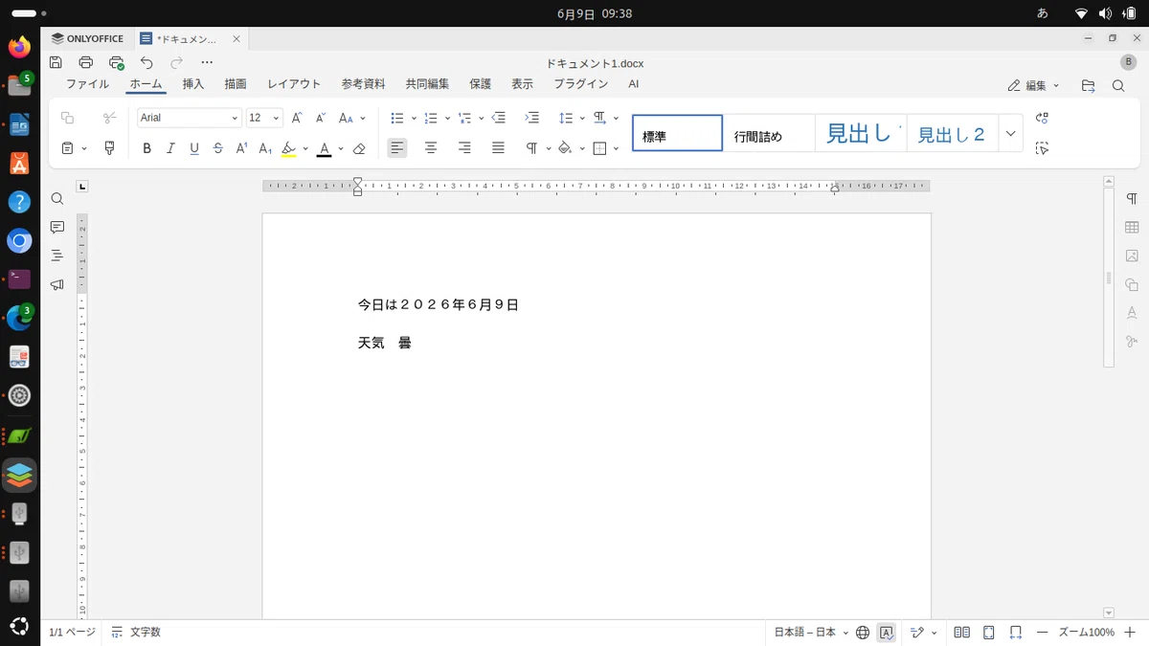Switch to the レイアウト tab
Image resolution: width=1149 pixels, height=646 pixels.
(x=294, y=84)
